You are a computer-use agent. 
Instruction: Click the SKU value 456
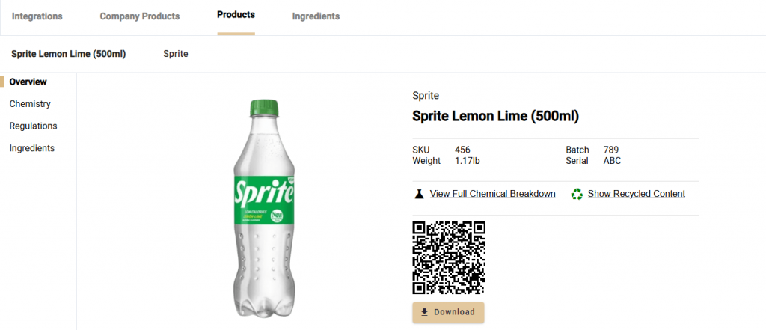click(x=462, y=150)
